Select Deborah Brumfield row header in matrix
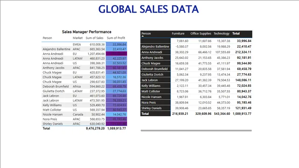This screenshot has height=168, width=299. point(155,69)
